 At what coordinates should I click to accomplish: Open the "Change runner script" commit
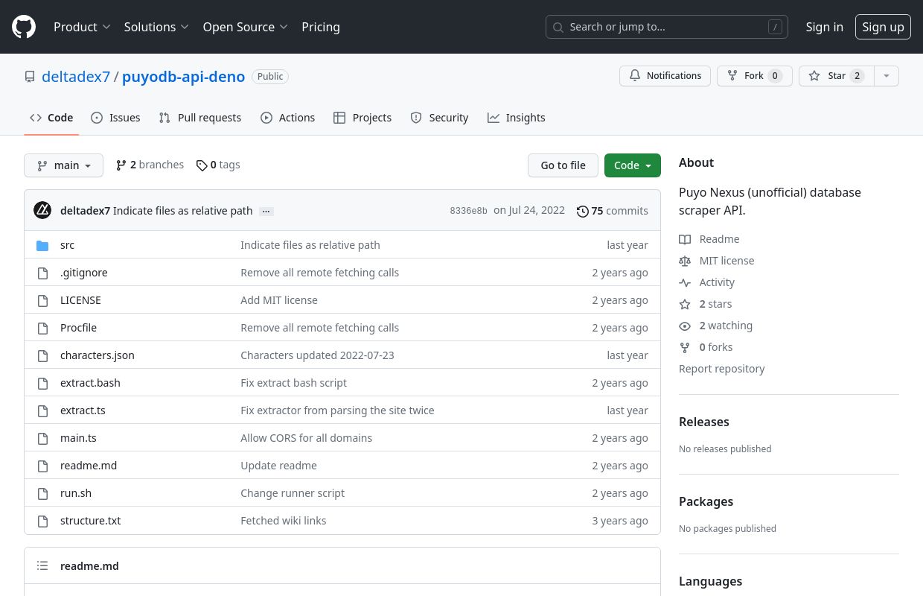coord(293,493)
